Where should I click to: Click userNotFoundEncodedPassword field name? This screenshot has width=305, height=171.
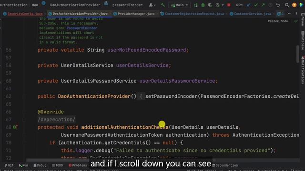click(x=147, y=50)
